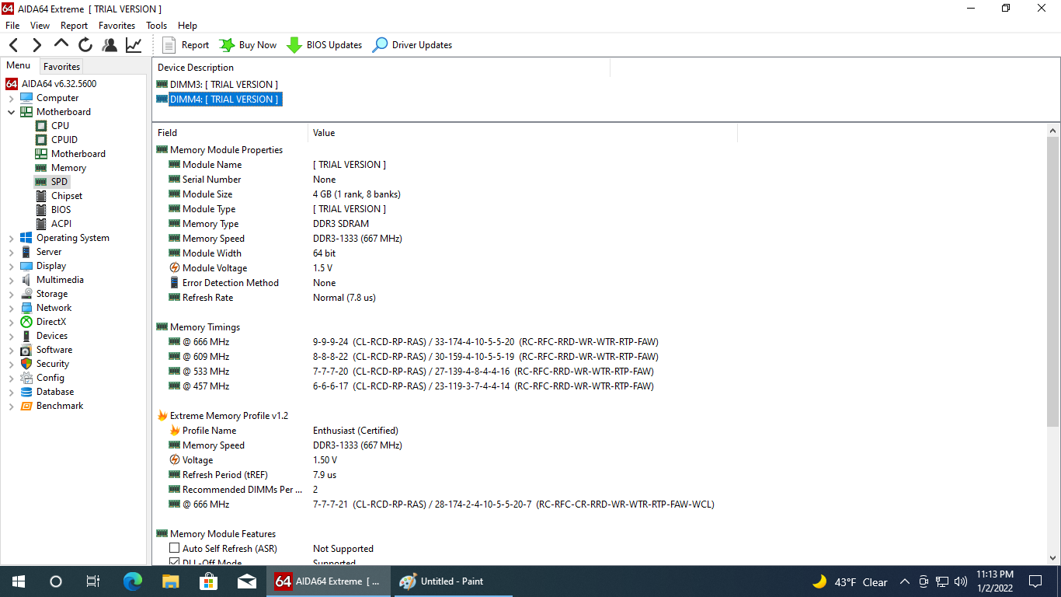The height and width of the screenshot is (597, 1061).
Task: Select the CPUID item icon in tree
Action: click(x=41, y=139)
